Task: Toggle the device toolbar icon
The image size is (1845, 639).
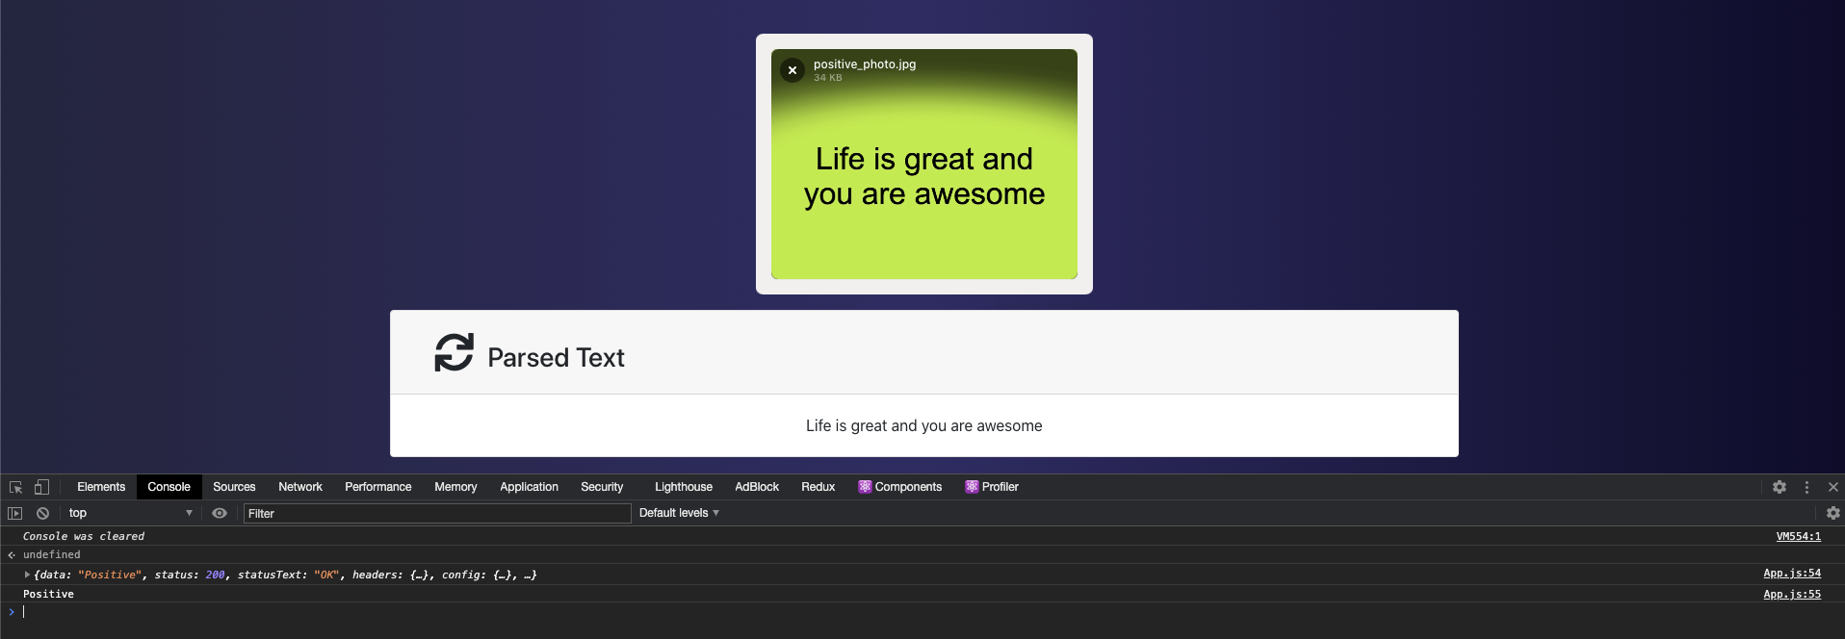Action: pyautogui.click(x=41, y=487)
